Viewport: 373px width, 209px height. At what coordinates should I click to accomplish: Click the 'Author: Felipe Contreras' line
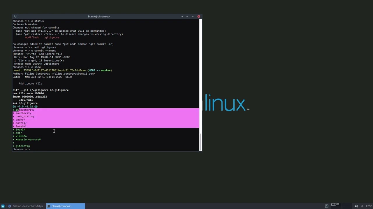54,74
